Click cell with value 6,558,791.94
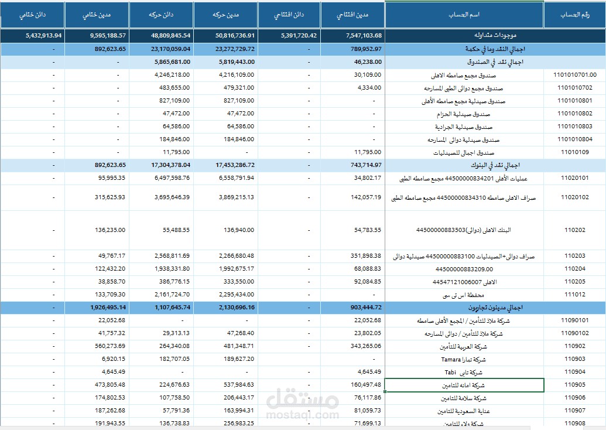Viewport: 606px width, 430px height. click(x=236, y=178)
